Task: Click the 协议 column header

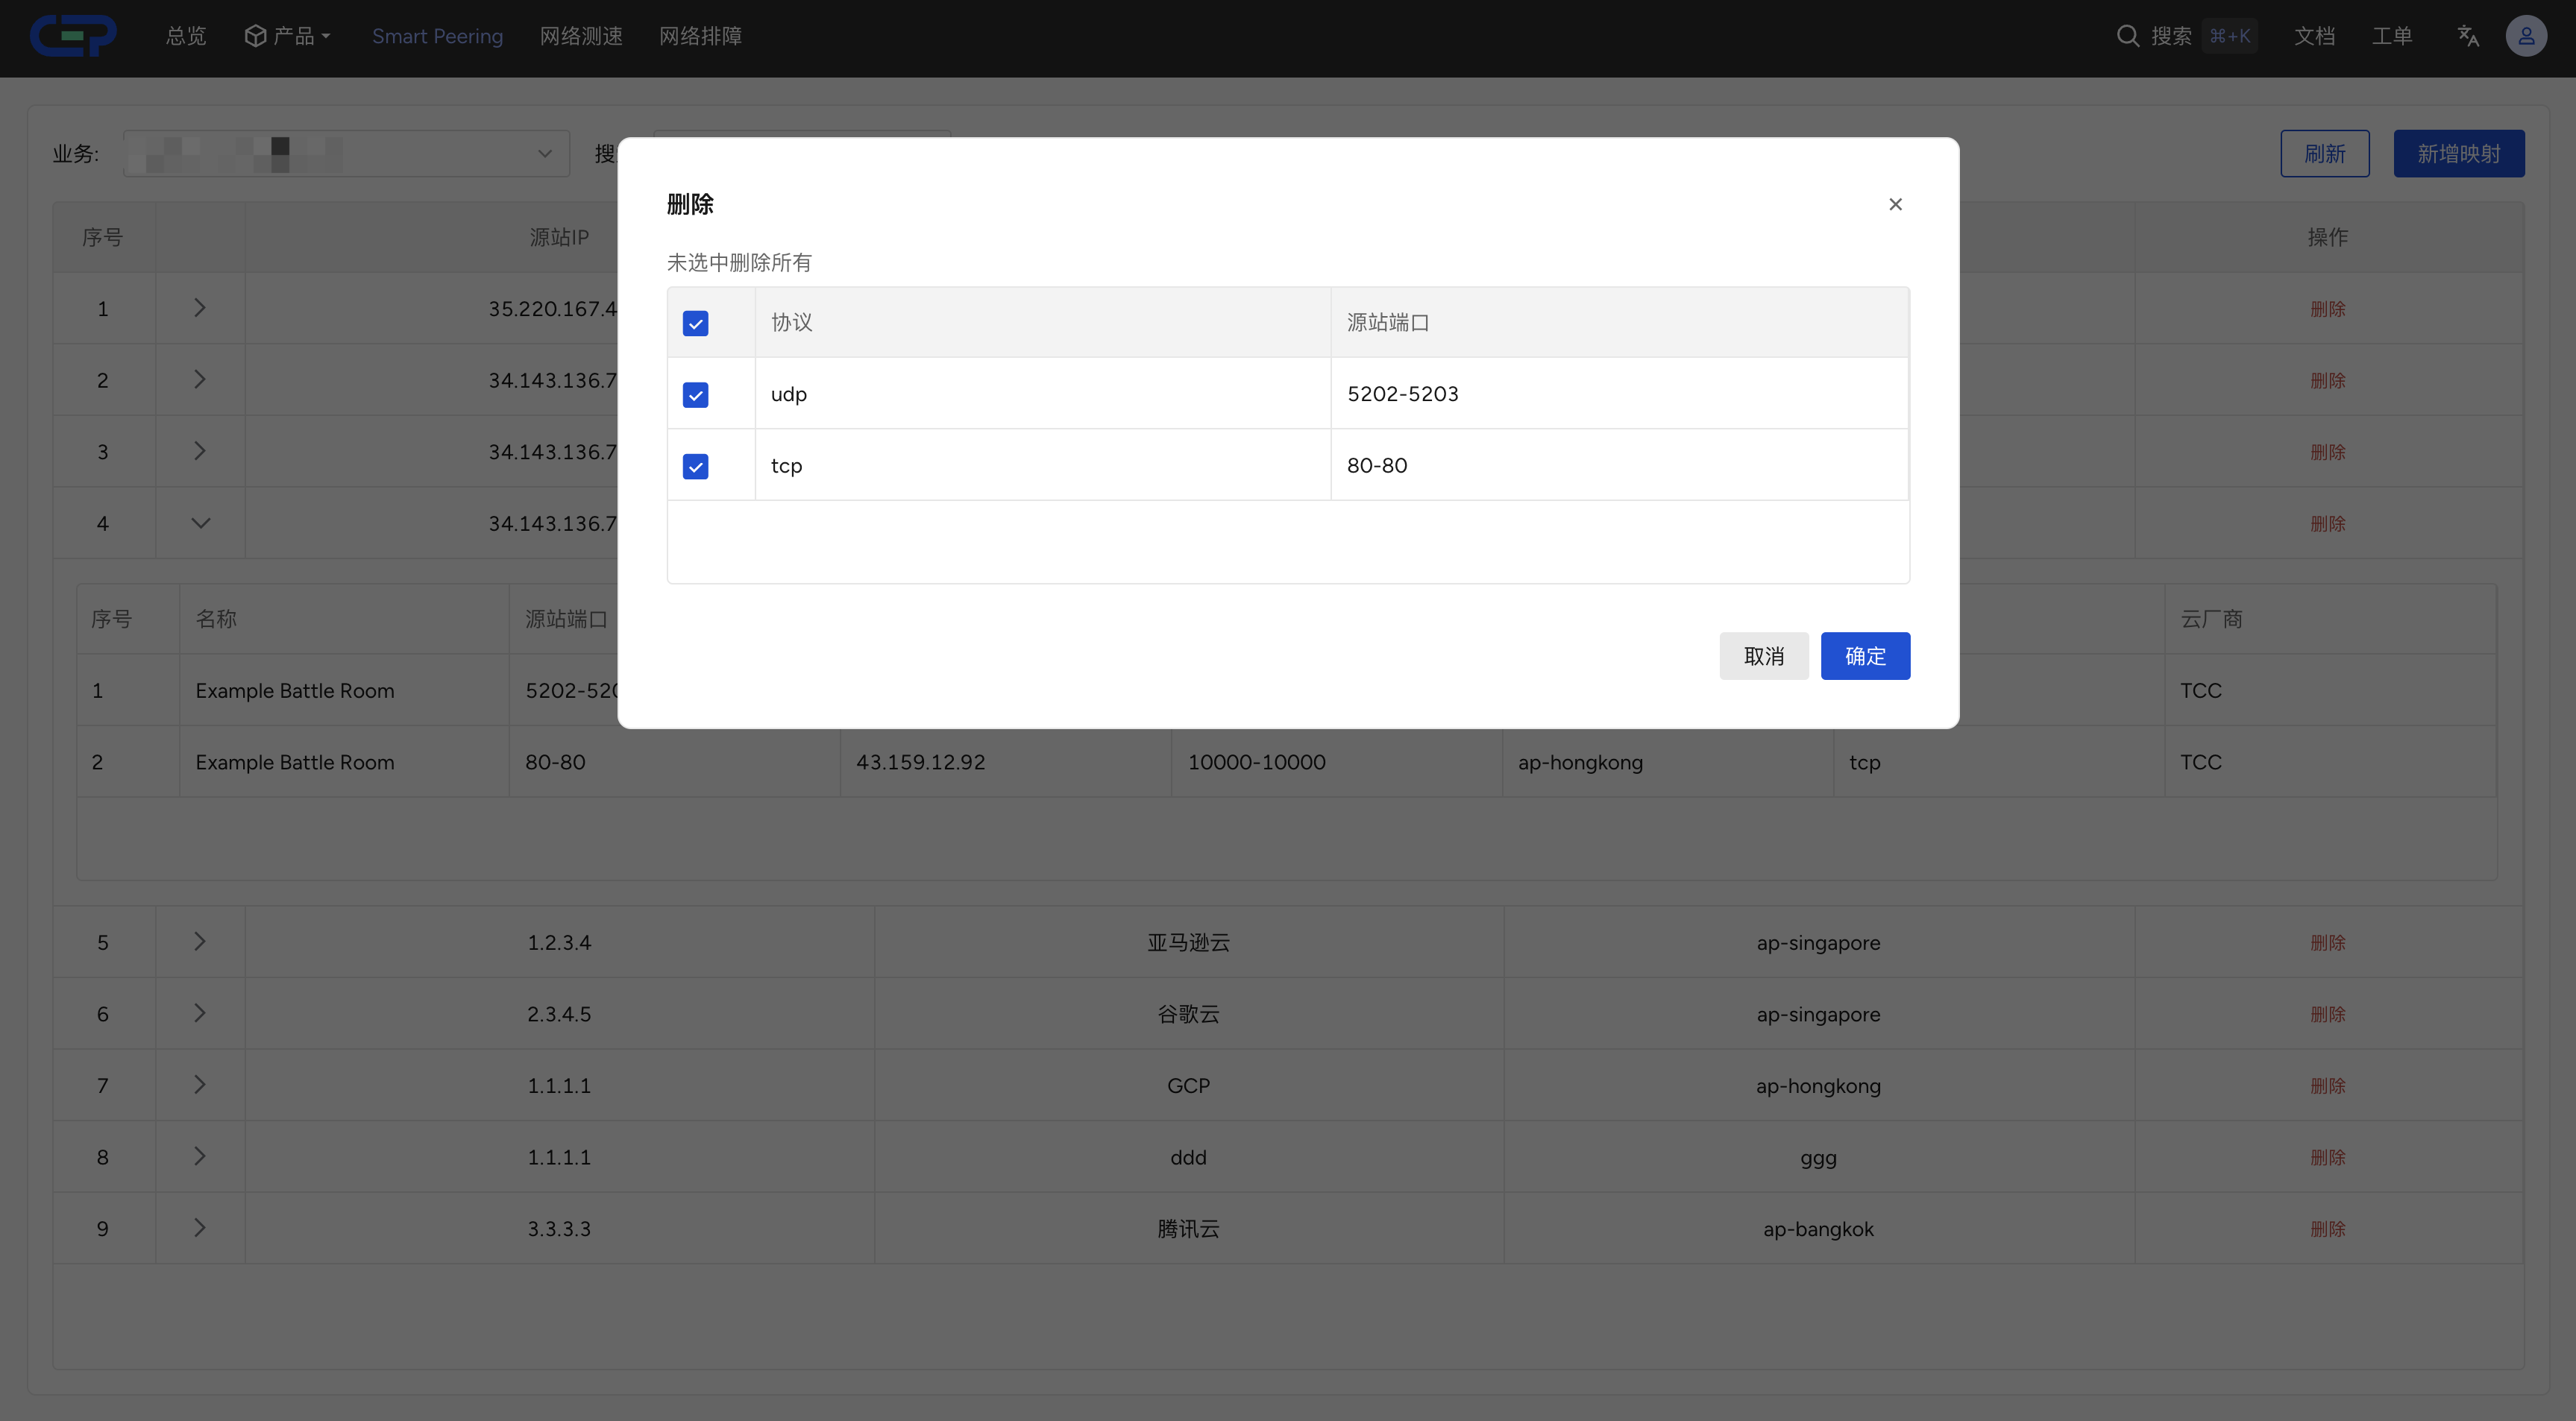Action: coord(1043,322)
